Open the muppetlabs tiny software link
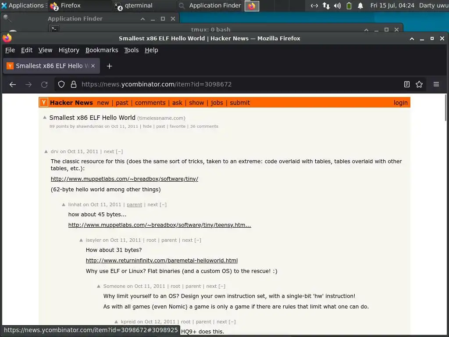This screenshot has height=337, width=449. click(124, 179)
